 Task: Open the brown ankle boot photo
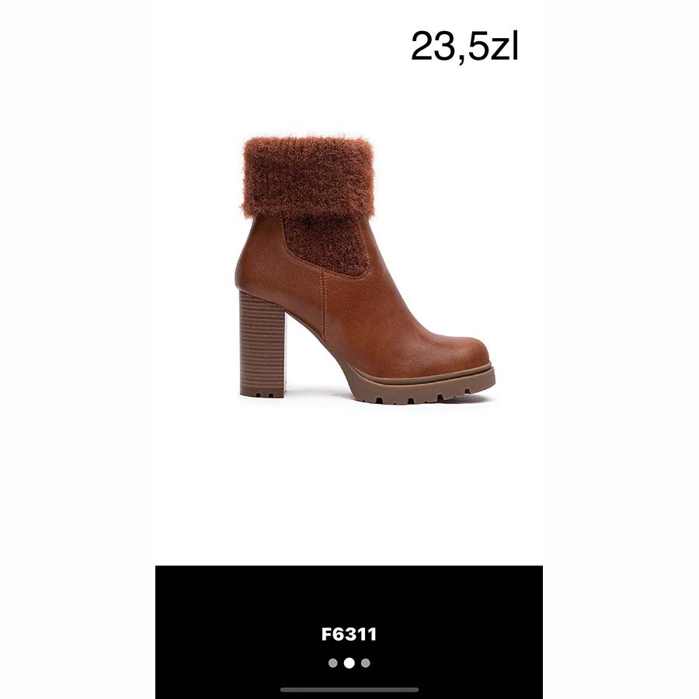point(365,270)
